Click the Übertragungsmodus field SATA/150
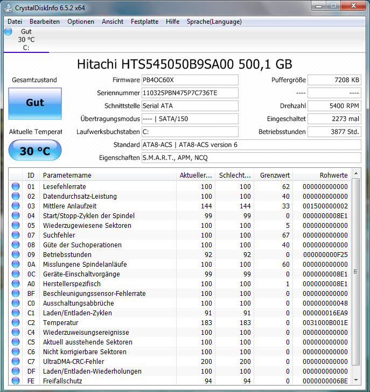This screenshot has height=392, width=370. 190,119
